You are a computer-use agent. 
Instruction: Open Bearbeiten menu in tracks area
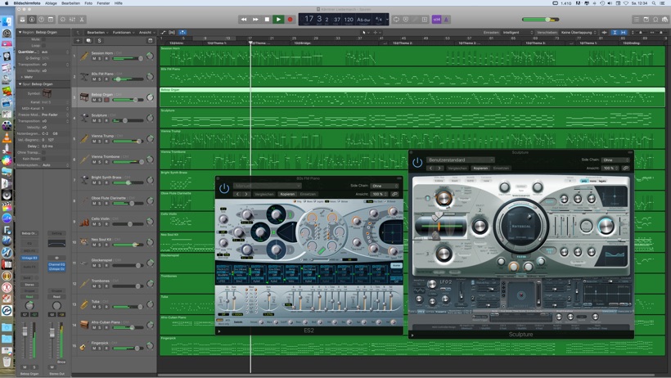pos(97,32)
